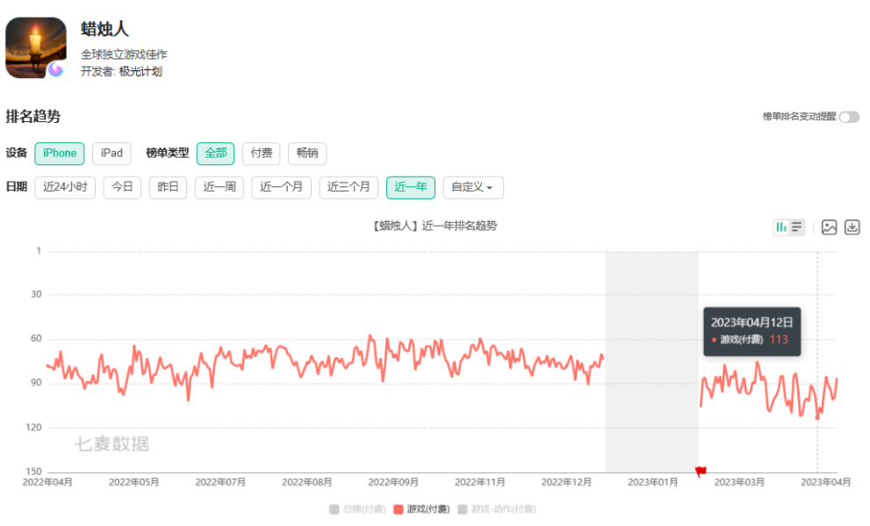Select 畅销 chart type
This screenshot has width=870, height=526.
pyautogui.click(x=307, y=154)
